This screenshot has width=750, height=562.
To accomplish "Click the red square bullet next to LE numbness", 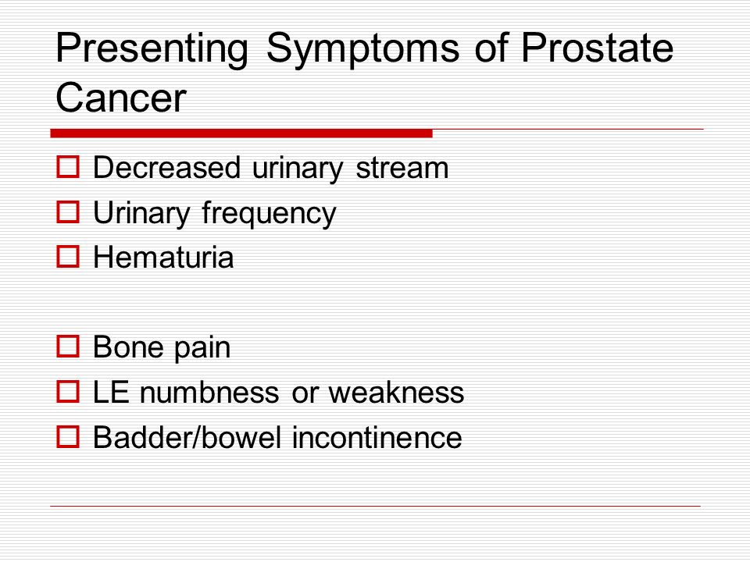I will (68, 392).
